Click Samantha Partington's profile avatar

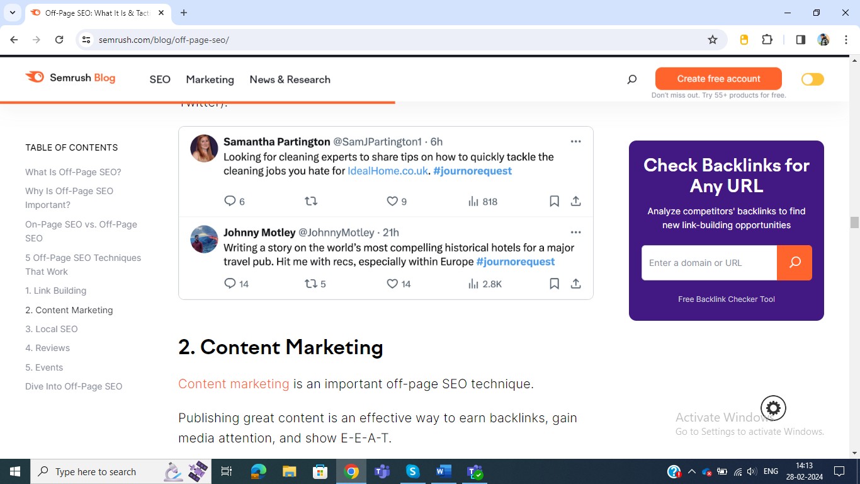(204, 149)
